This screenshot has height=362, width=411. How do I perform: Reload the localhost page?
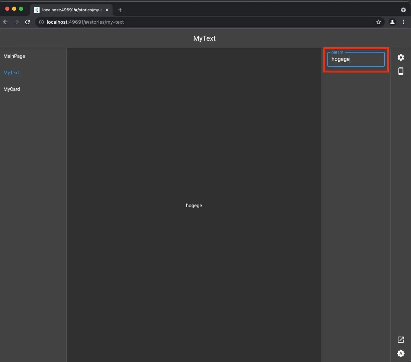tap(28, 22)
